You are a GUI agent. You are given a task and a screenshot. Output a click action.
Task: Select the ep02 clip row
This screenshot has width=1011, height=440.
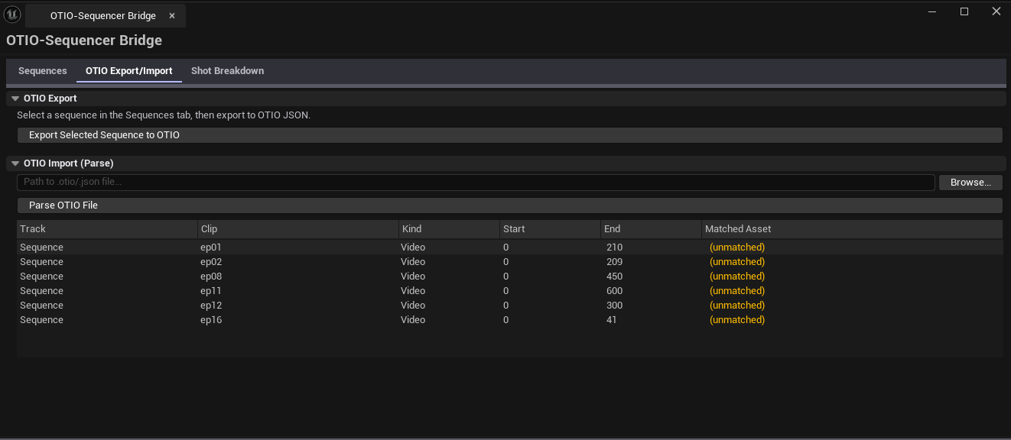point(509,262)
